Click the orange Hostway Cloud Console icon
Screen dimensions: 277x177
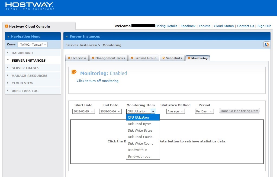[7, 26]
